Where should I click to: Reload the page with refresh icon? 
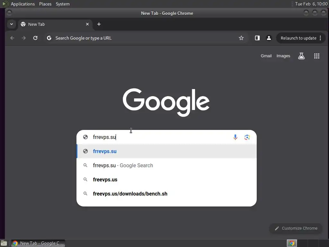[x=35, y=38]
